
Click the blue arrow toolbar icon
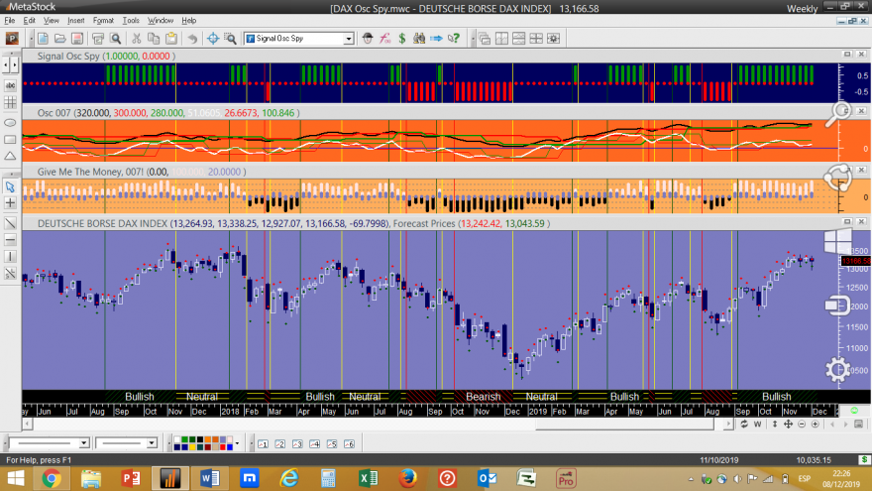click(437, 39)
